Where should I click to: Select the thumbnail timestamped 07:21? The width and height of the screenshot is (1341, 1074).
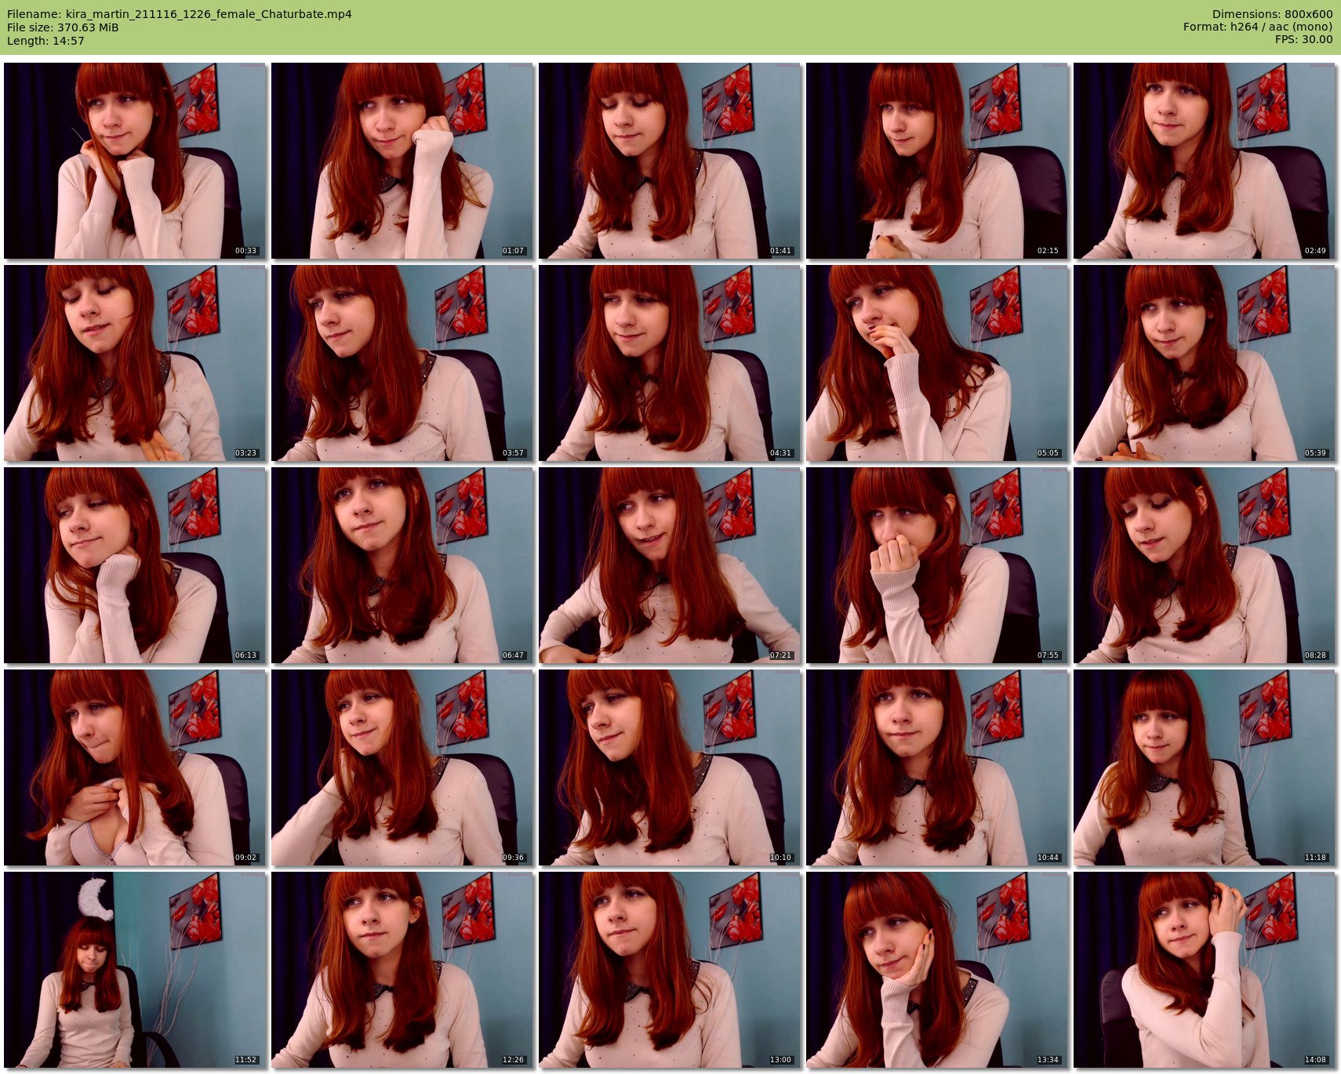point(670,565)
